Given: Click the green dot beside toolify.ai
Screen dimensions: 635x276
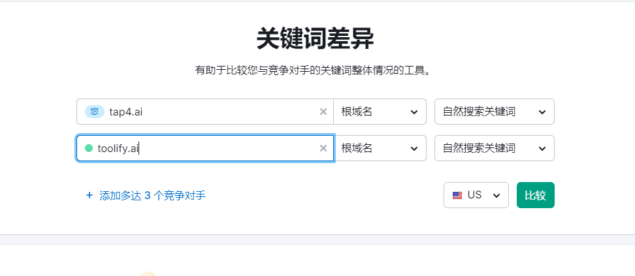Looking at the screenshot, I should click(x=89, y=148).
